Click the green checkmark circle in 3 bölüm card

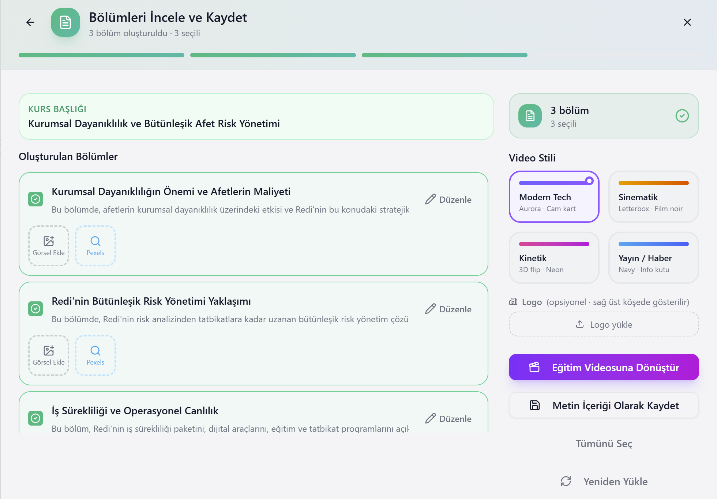pyautogui.click(x=682, y=116)
